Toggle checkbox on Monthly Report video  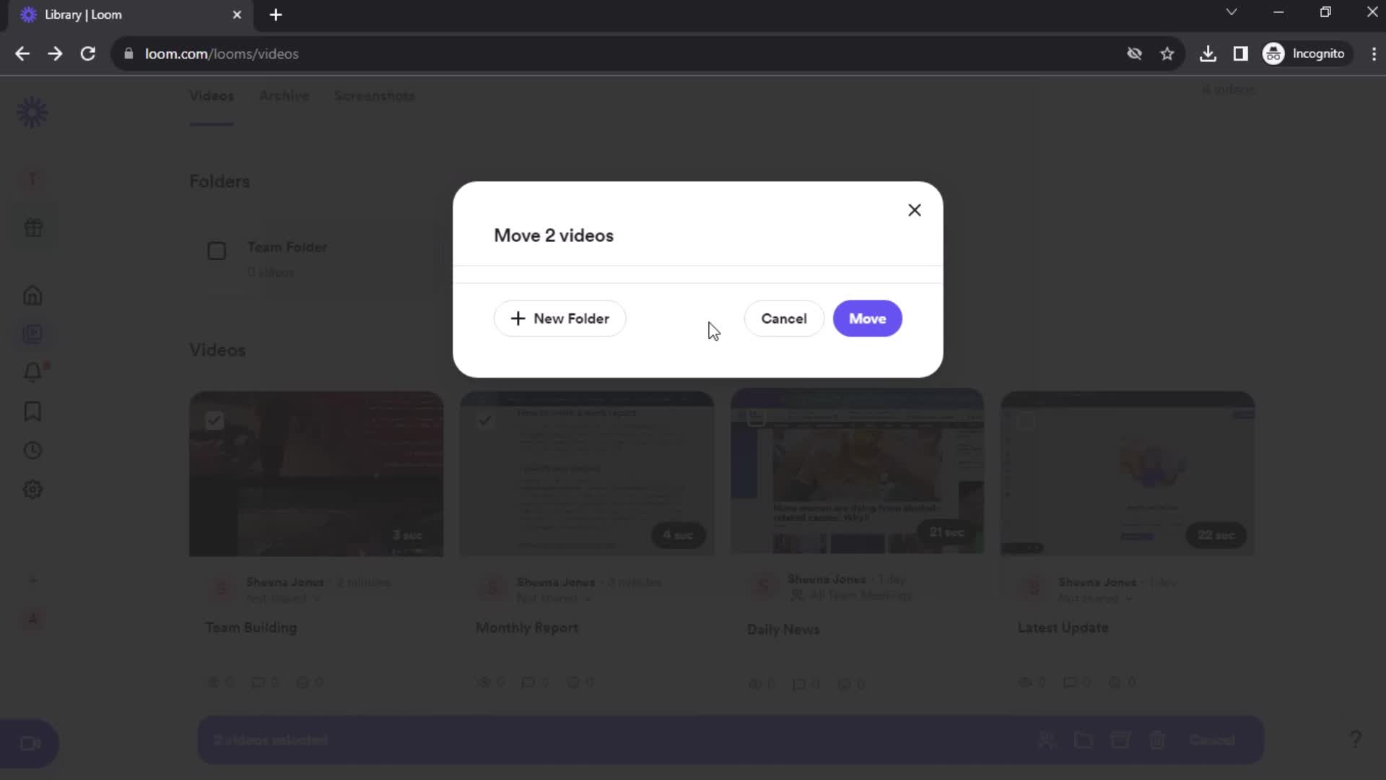(x=486, y=420)
